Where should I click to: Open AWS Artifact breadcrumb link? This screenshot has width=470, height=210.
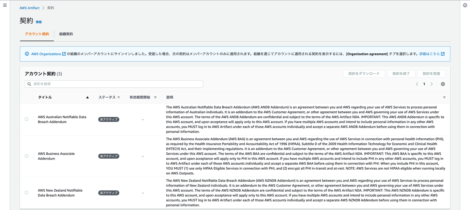[x=29, y=8]
